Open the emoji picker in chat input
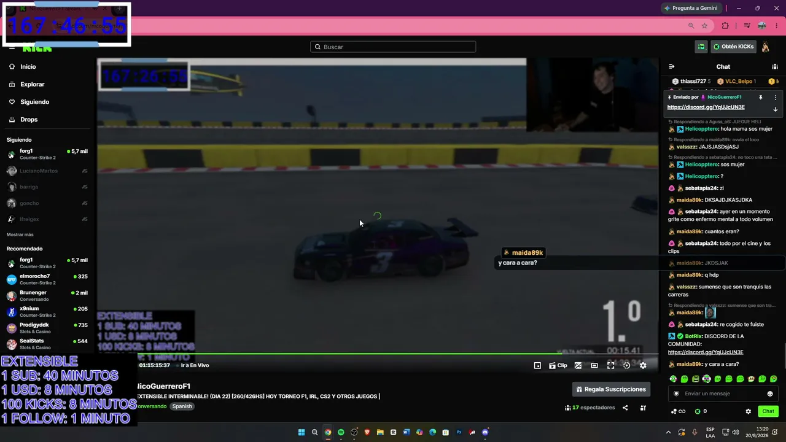The width and height of the screenshot is (786, 442). point(770,394)
